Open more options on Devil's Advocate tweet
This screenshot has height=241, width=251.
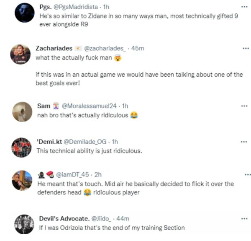point(245,219)
